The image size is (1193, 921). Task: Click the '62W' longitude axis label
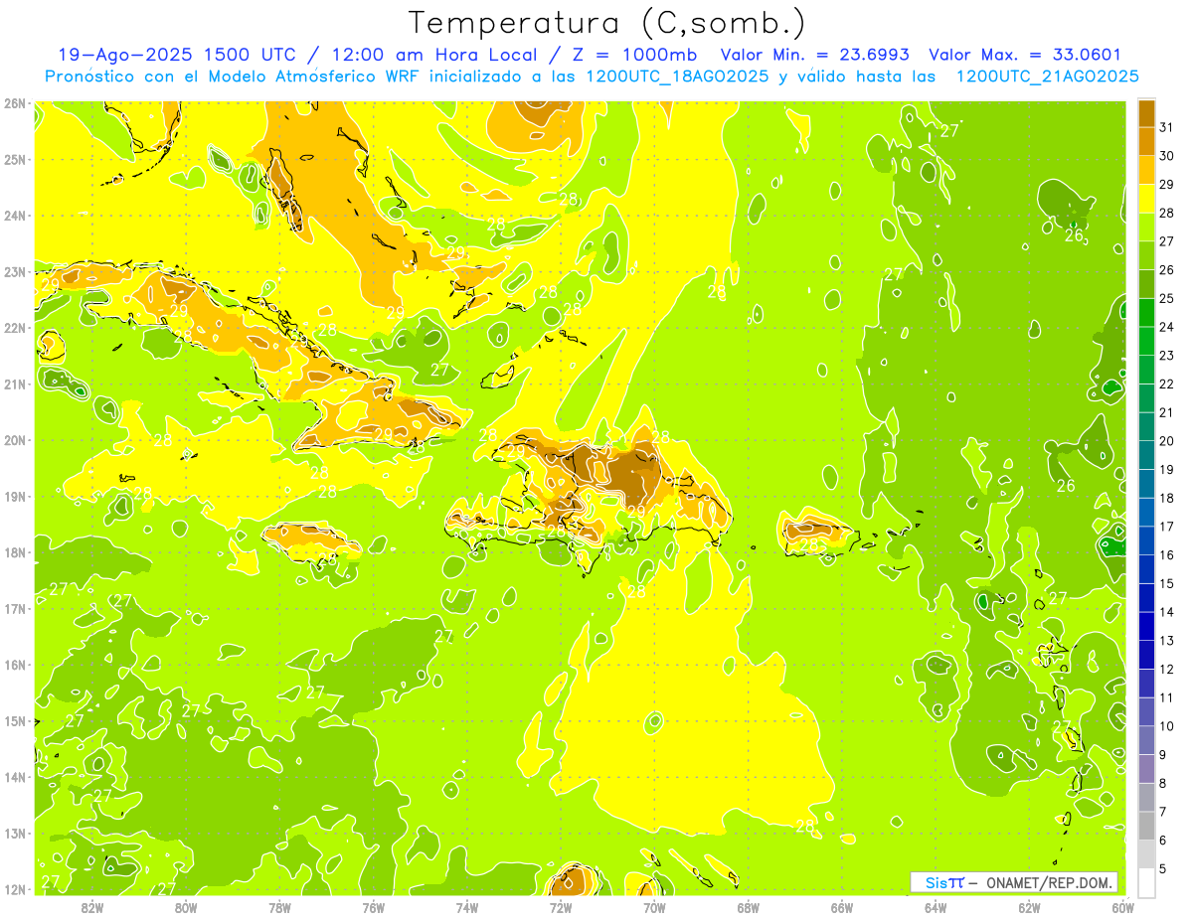click(x=1029, y=907)
